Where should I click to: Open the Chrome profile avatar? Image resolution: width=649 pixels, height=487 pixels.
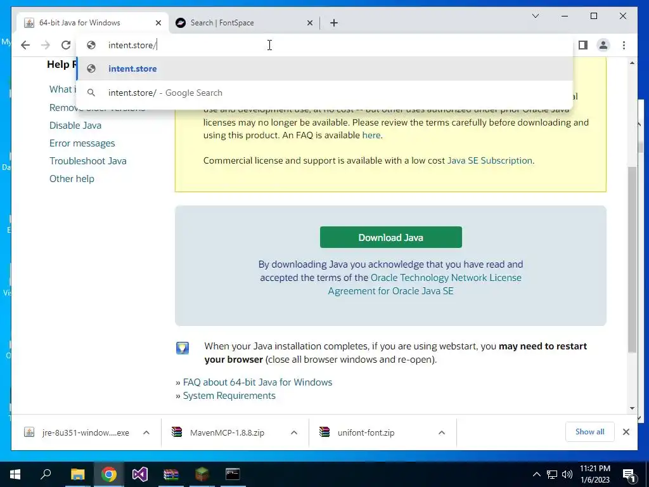click(x=603, y=45)
